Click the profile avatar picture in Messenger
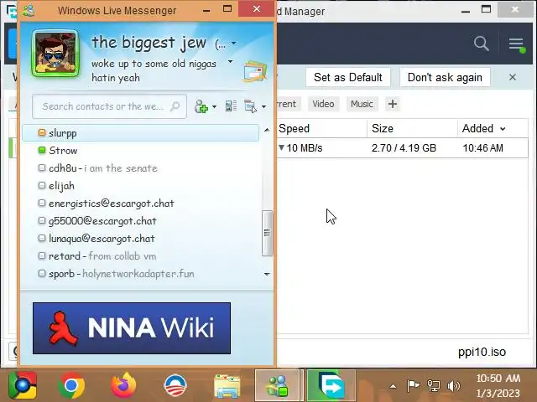Image resolution: width=537 pixels, height=402 pixels. [x=55, y=54]
